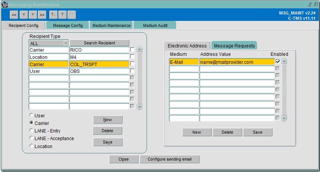Image resolution: width=320 pixels, height=172 pixels.
Task: Click the Search Recipient button
Action: coord(99,43)
